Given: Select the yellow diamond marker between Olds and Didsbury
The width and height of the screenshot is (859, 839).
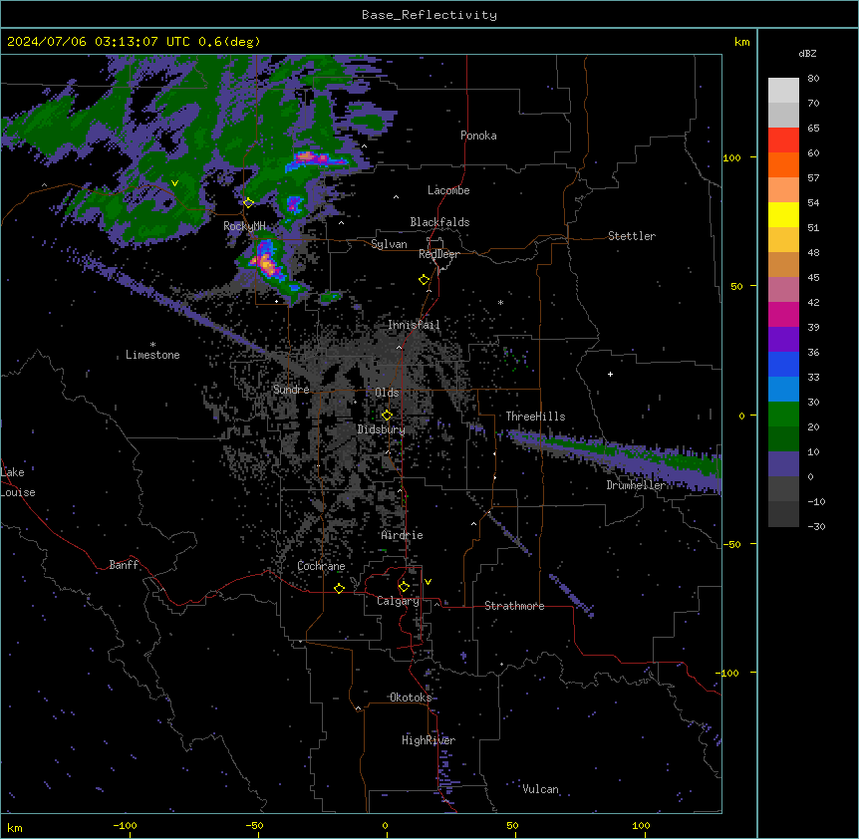Looking at the screenshot, I should click(x=387, y=415).
